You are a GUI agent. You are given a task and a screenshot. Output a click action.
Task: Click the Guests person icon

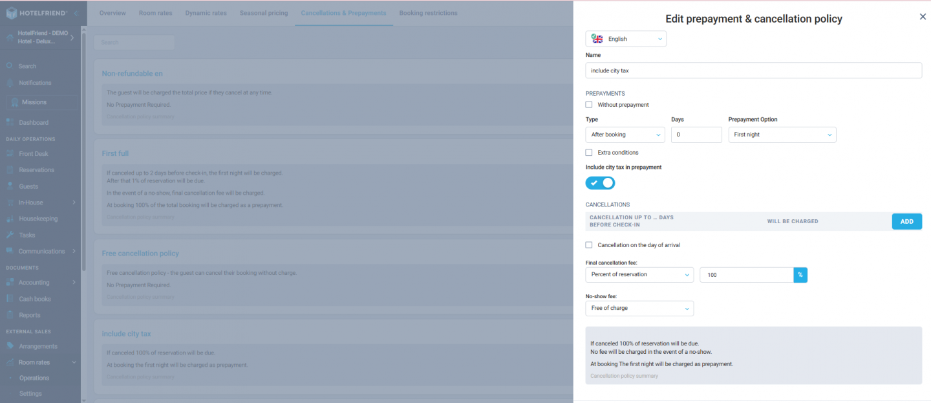click(10, 186)
